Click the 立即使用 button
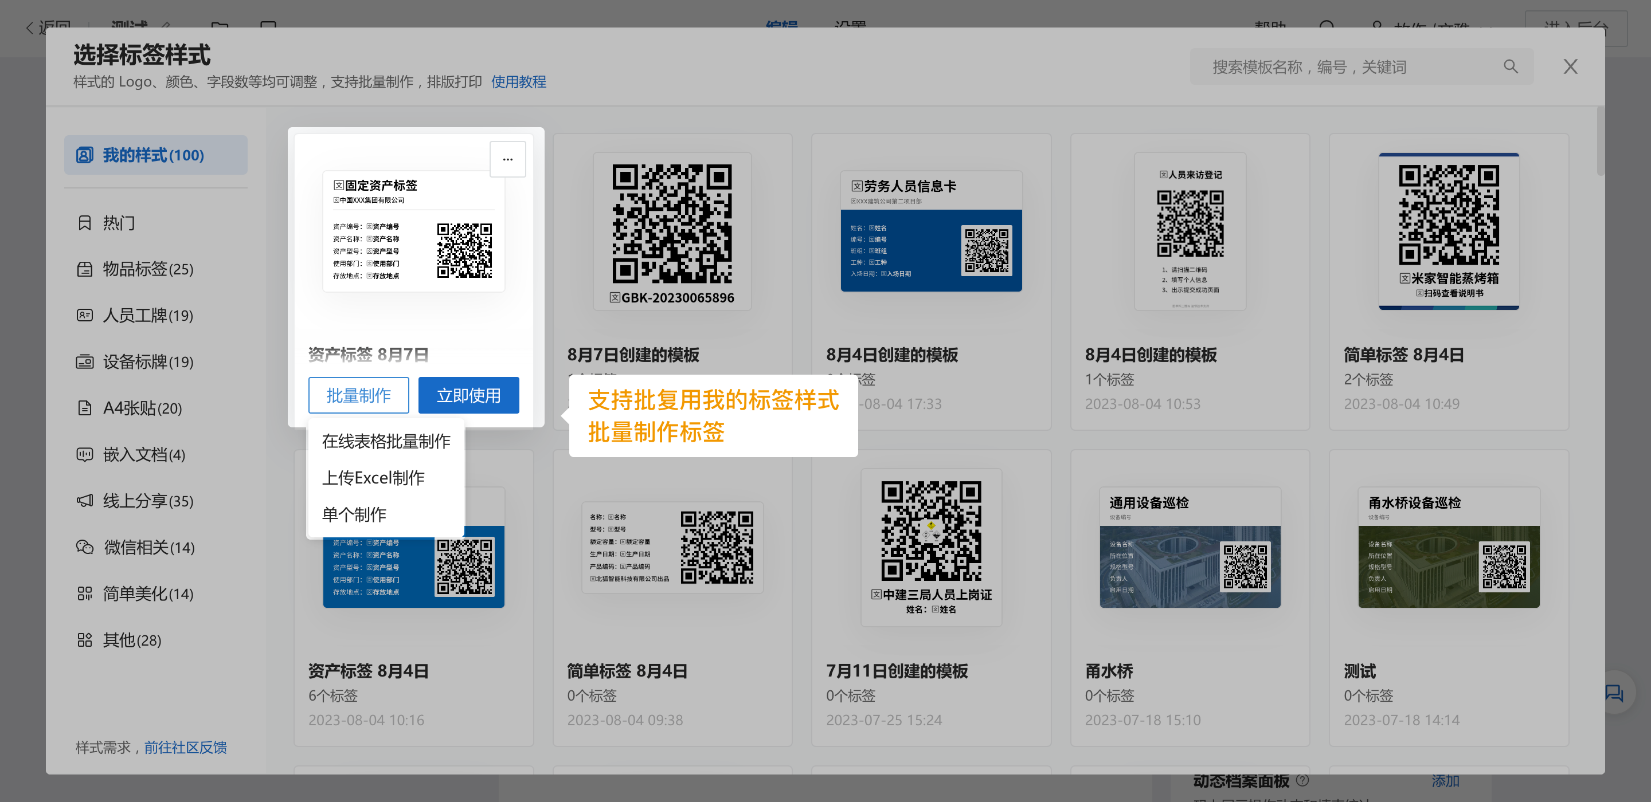1651x802 pixels. click(468, 395)
